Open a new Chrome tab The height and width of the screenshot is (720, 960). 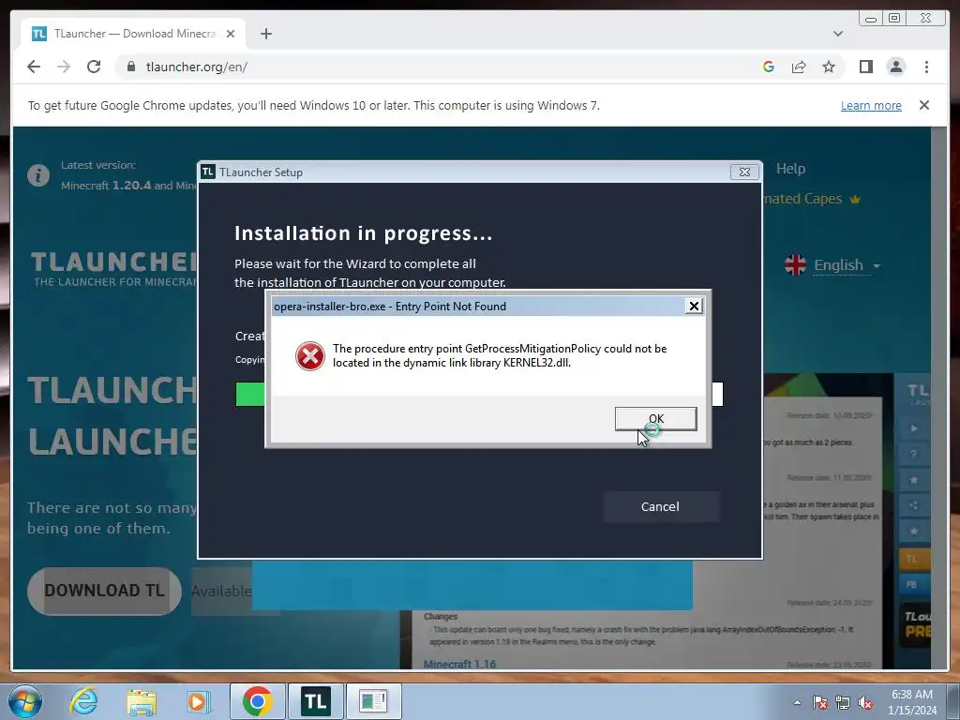coord(265,34)
